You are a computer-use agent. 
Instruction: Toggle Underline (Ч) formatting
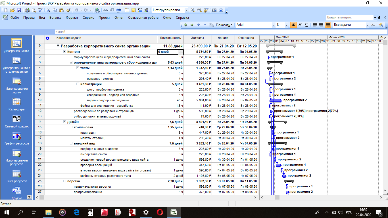click(x=306, y=25)
